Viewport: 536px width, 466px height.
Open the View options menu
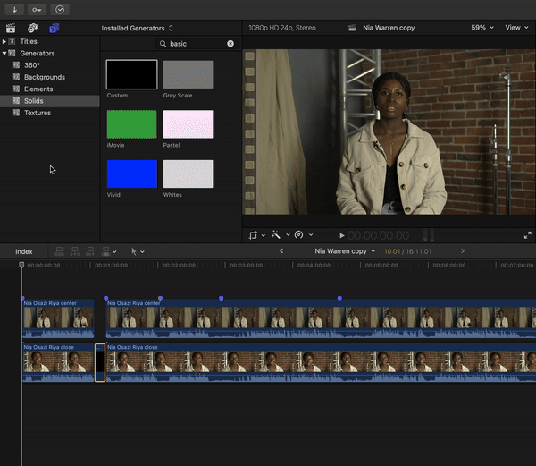click(515, 28)
